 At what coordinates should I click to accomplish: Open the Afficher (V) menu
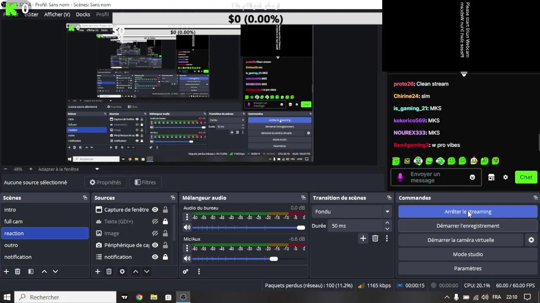57,14
